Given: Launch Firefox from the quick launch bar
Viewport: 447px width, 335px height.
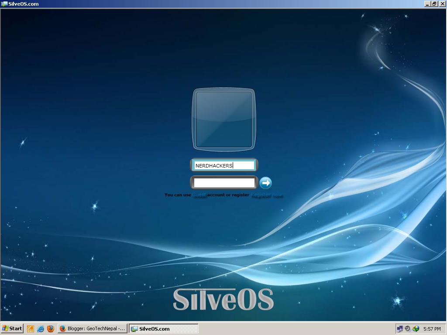Looking at the screenshot, I should pos(50,328).
